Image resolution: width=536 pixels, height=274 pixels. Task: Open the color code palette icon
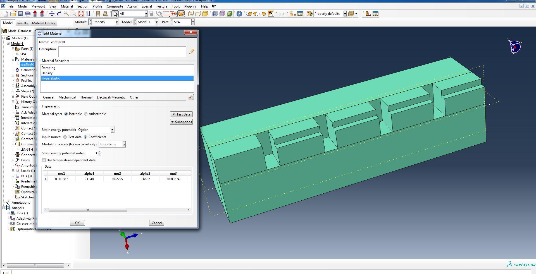(309, 14)
